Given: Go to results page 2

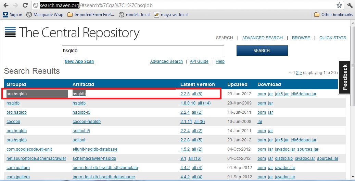Looking at the screenshot, I should coord(297,73).
